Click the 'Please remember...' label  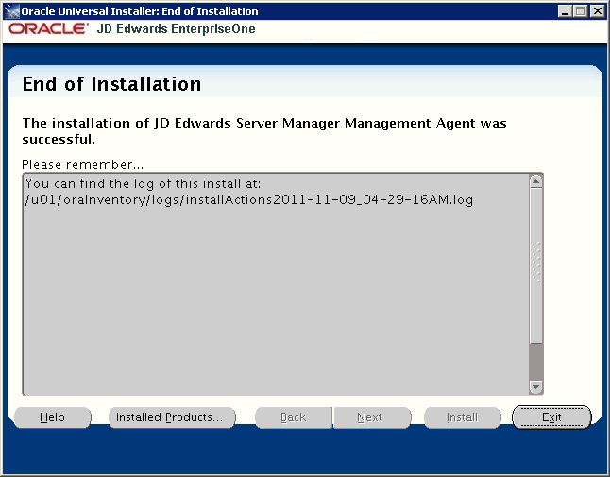83,164
